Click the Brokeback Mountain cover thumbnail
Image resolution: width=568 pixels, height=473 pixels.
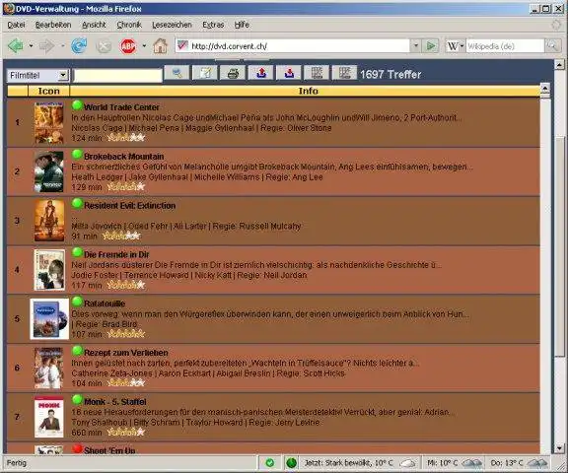[x=49, y=171]
